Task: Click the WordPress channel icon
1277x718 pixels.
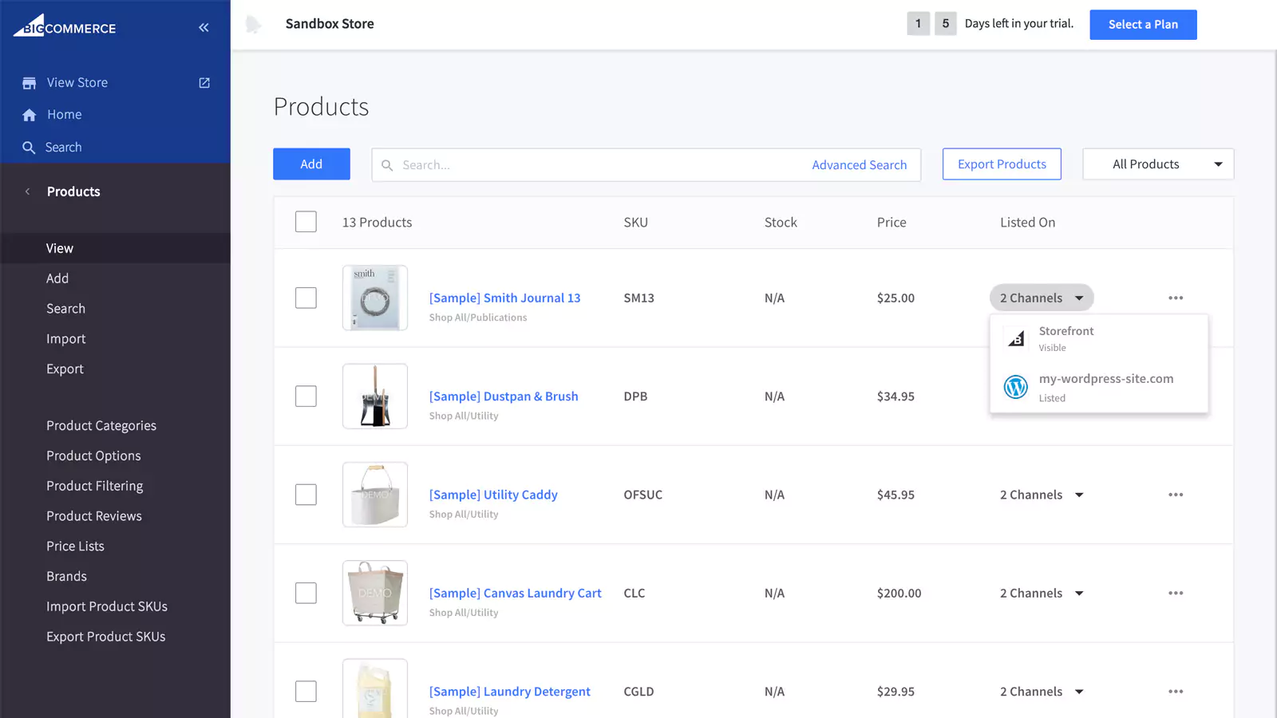Action: tap(1016, 387)
